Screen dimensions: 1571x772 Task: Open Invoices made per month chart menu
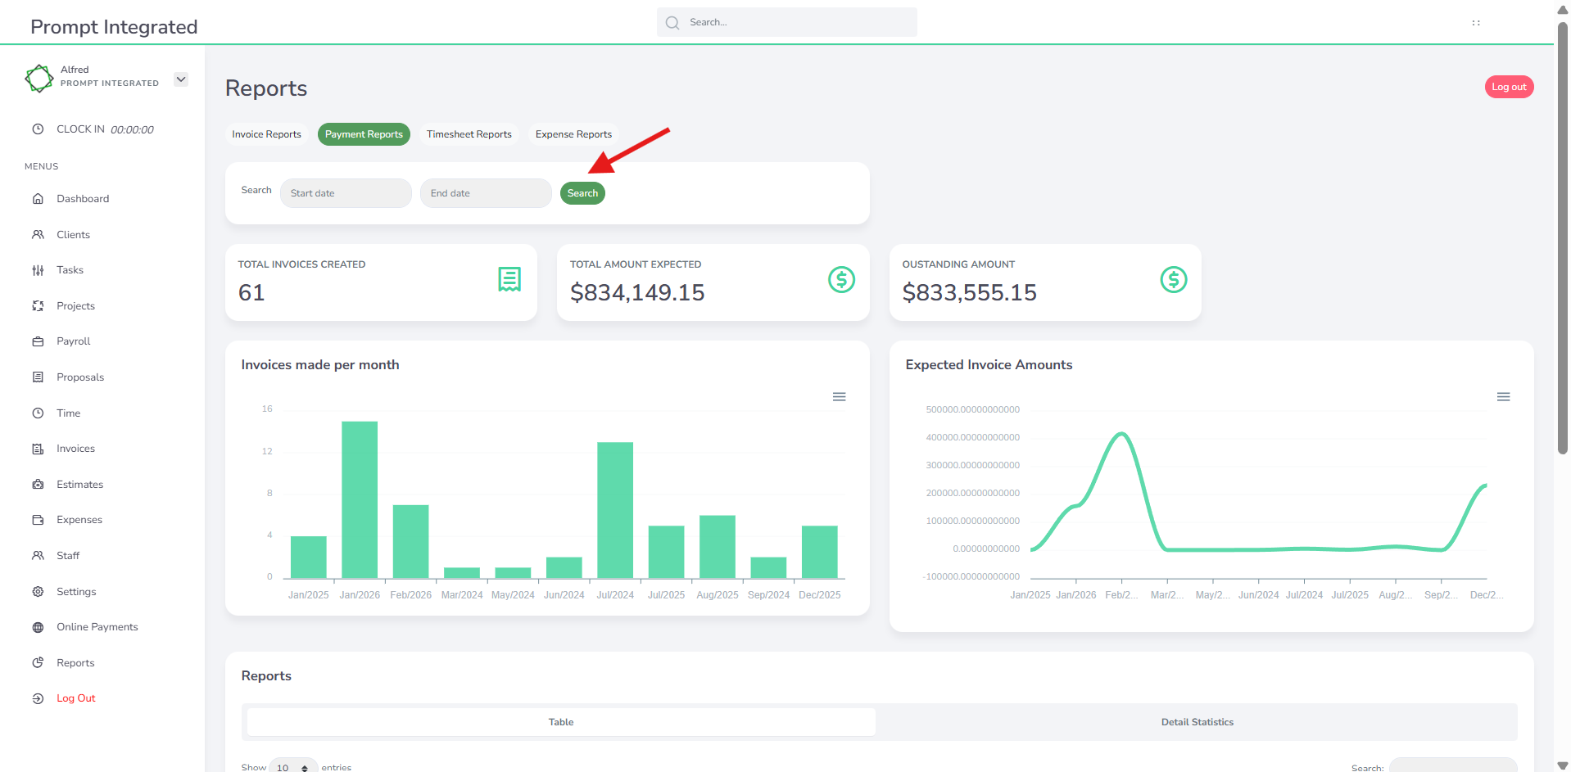(x=839, y=397)
